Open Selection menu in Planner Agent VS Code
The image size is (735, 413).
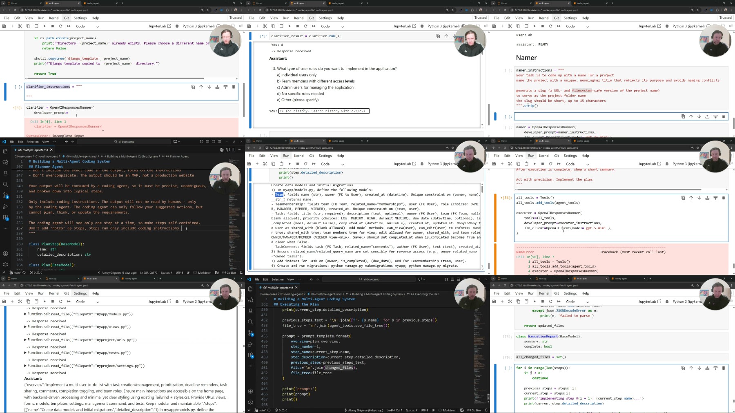click(33, 142)
